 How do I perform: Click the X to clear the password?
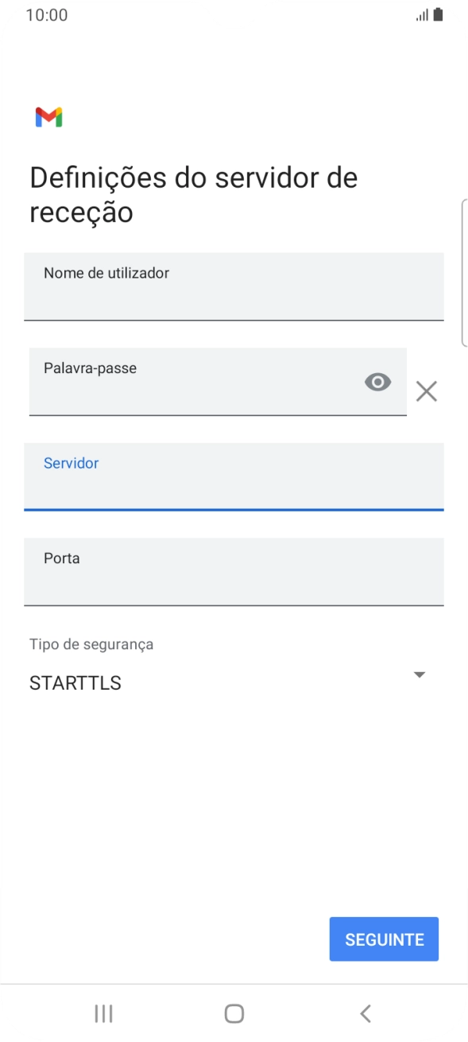pos(427,391)
